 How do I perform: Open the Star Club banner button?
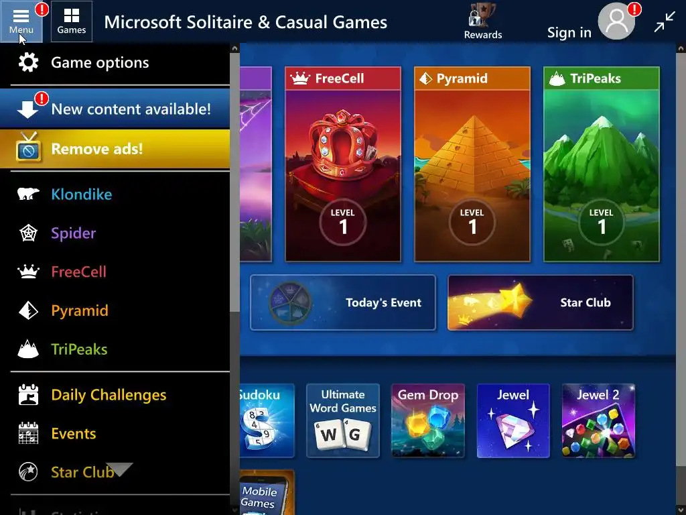(541, 302)
